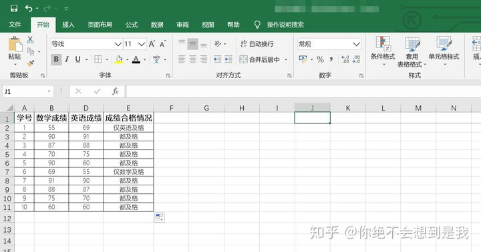The width and height of the screenshot is (481, 252).
Task: Click the Paste clipboard icon
Action: coord(15,45)
